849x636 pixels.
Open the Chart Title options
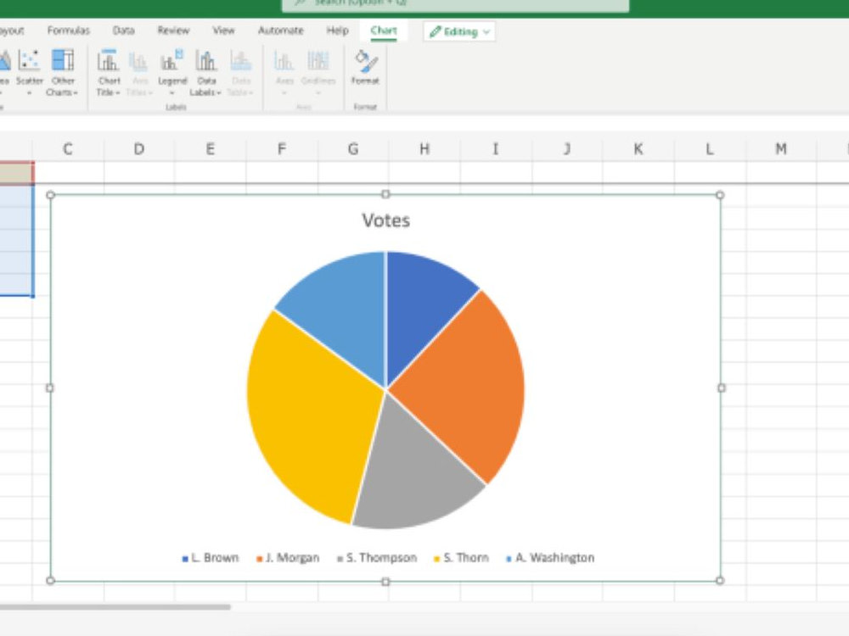point(109,72)
